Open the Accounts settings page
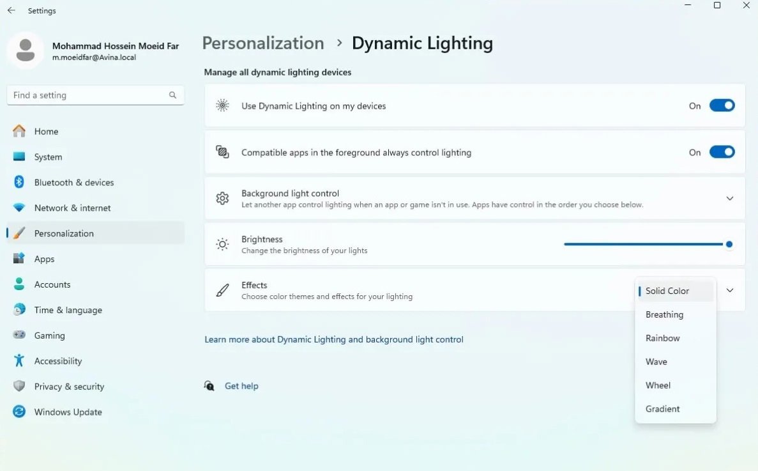Screen dimensions: 758x471 click(x=52, y=284)
